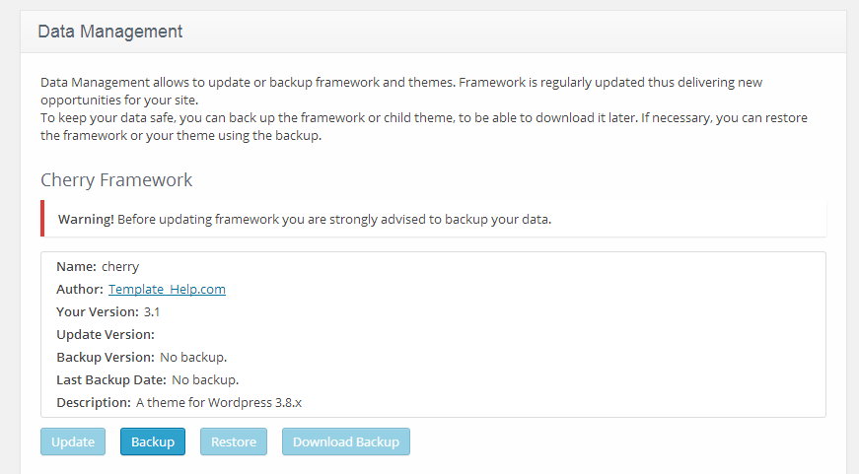Click the Update button
The height and width of the screenshot is (474, 859).
73,441
